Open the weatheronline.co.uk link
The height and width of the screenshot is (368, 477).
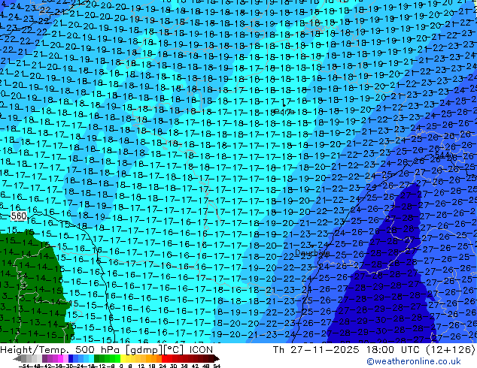pyautogui.click(x=414, y=361)
